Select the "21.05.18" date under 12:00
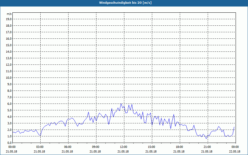This screenshot has width=248, height=155. [123, 152]
